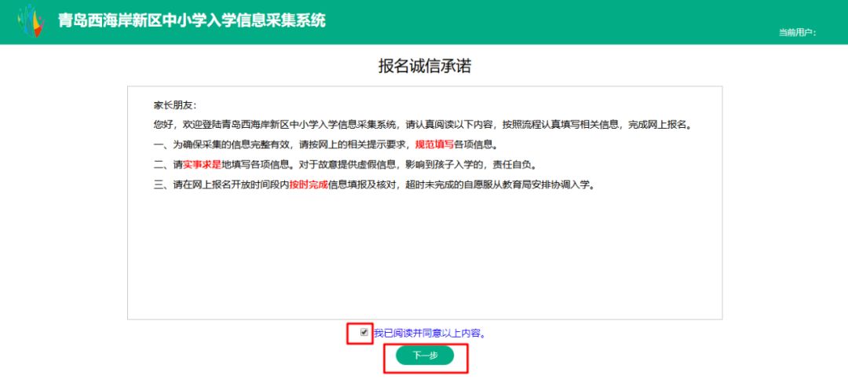
Task: Click item 三、请在网上报名开放时间段内 text
Action: [221, 184]
